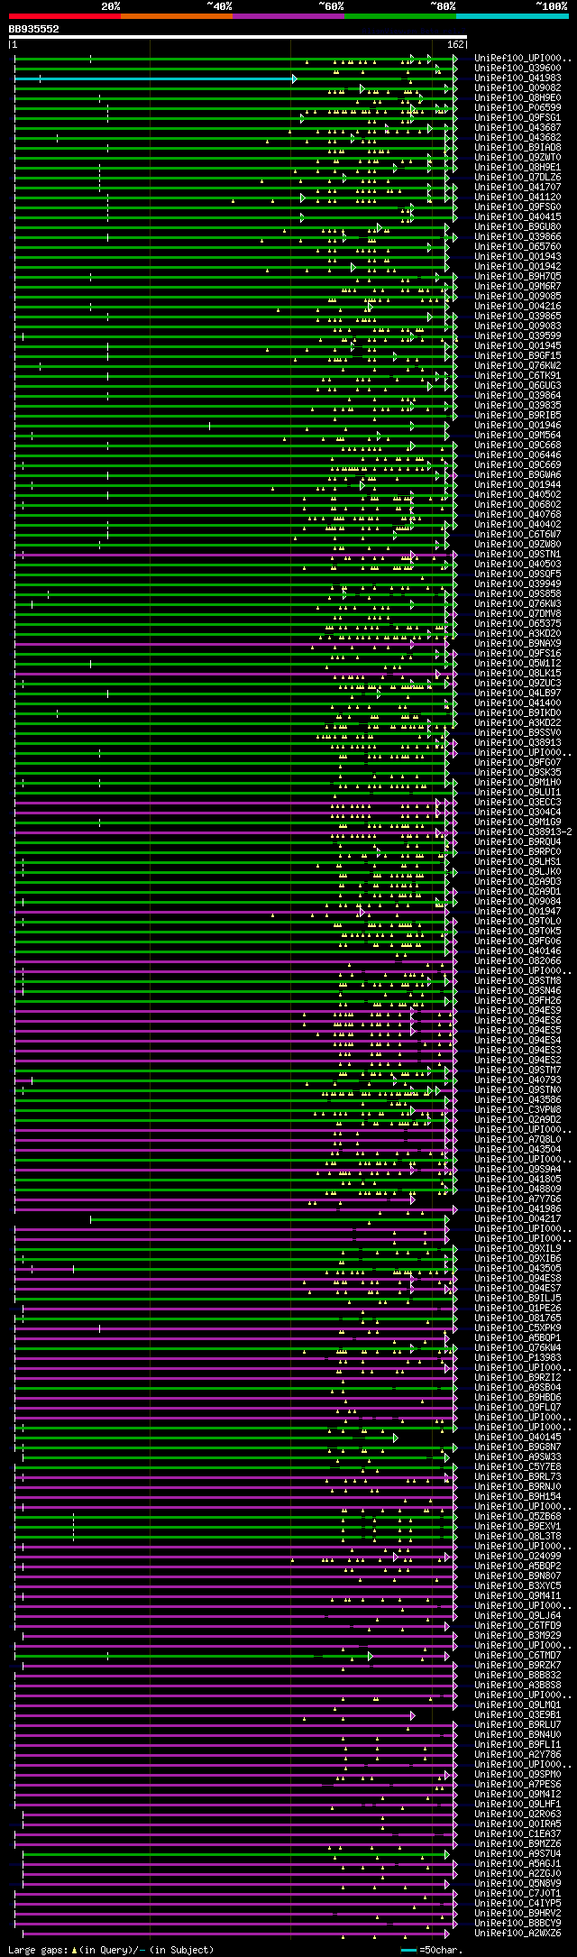Open the UniRef100_C3VPW8 entry
This screenshot has height=1957, width=577.
tap(517, 1110)
